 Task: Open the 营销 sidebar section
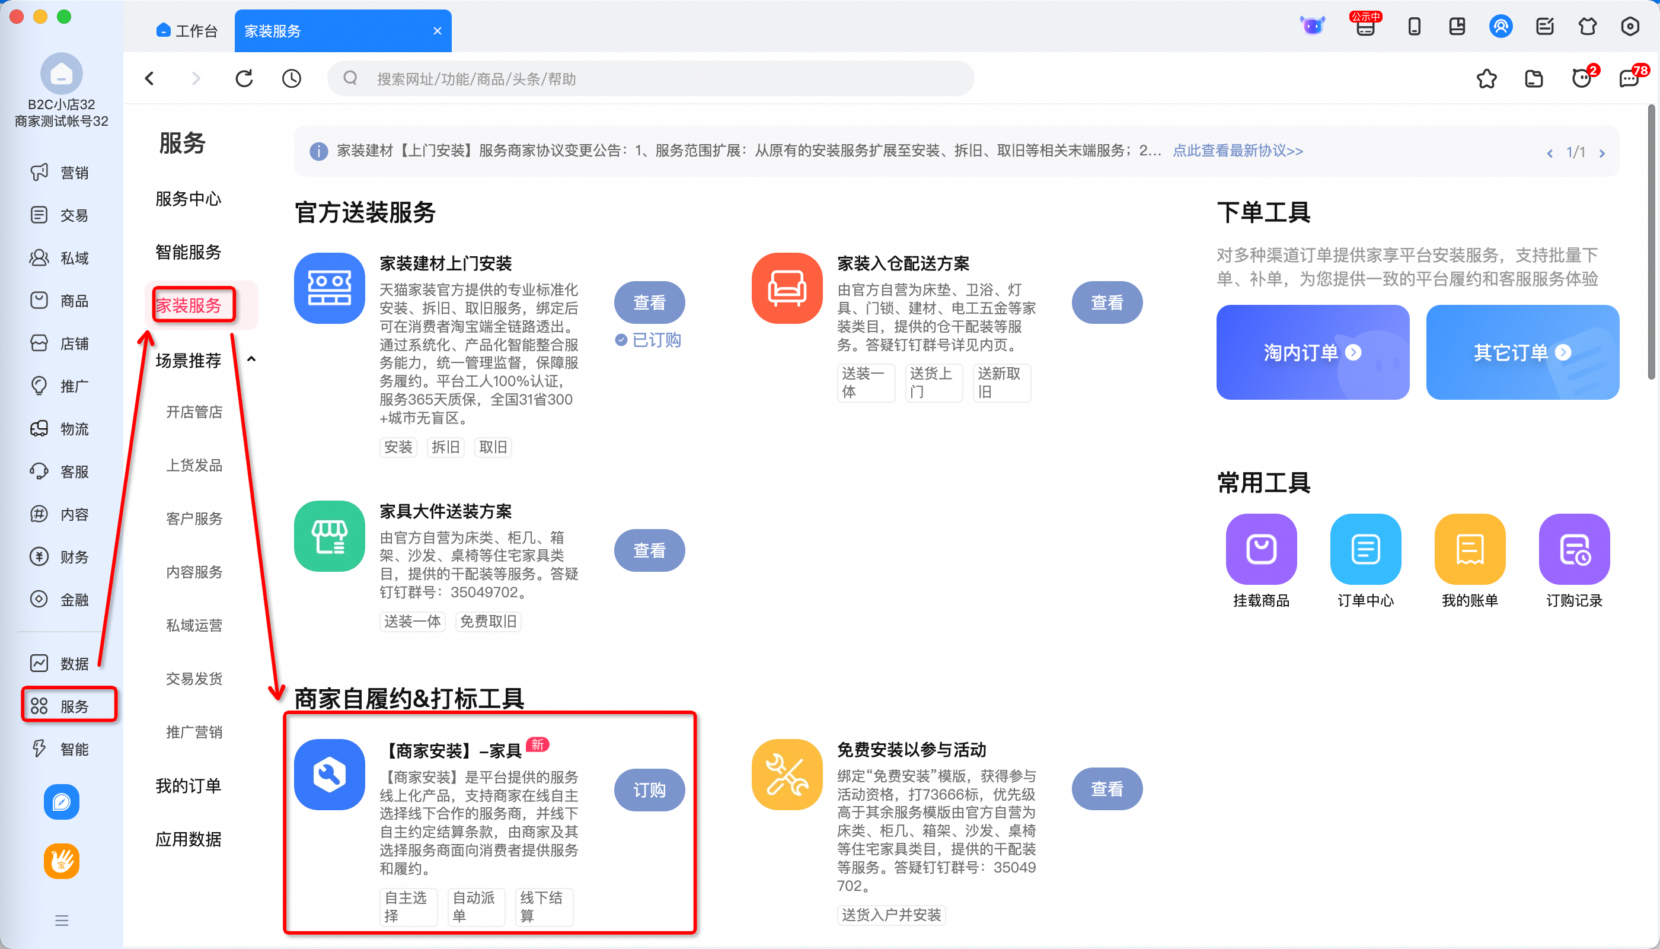[x=60, y=172]
